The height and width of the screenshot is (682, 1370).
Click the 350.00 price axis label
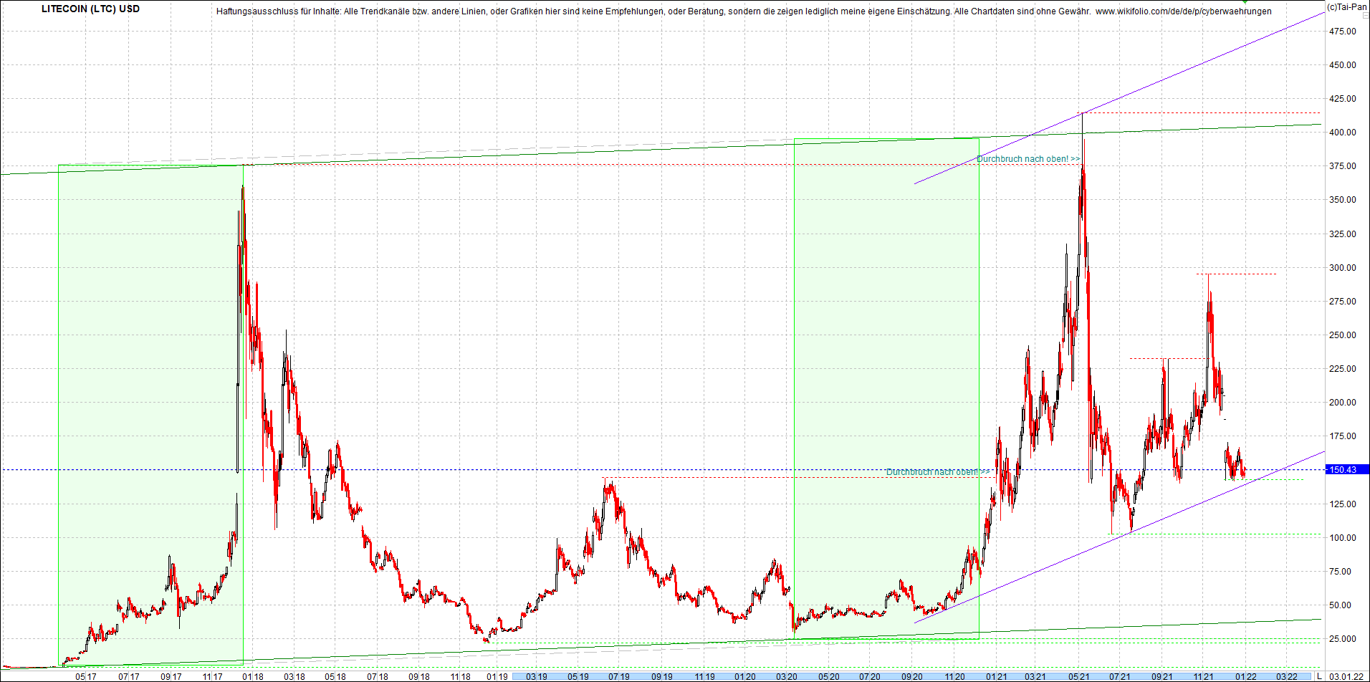coord(1343,200)
